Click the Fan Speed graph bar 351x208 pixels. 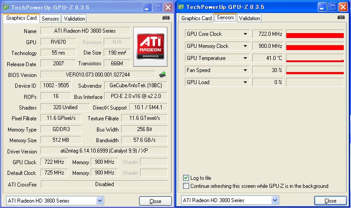coord(315,70)
